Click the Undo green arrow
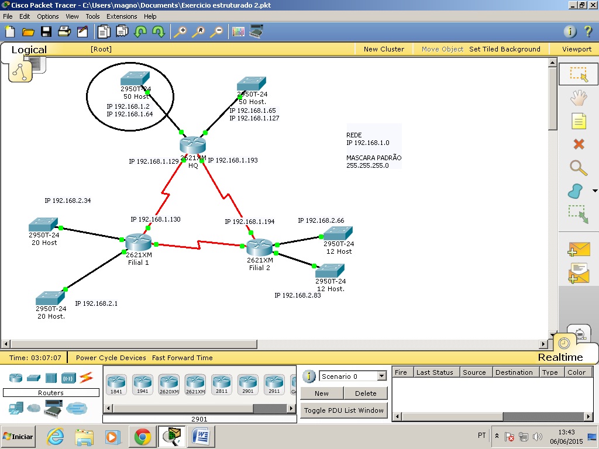Screen dimensions: 599x449 pyautogui.click(x=140, y=32)
